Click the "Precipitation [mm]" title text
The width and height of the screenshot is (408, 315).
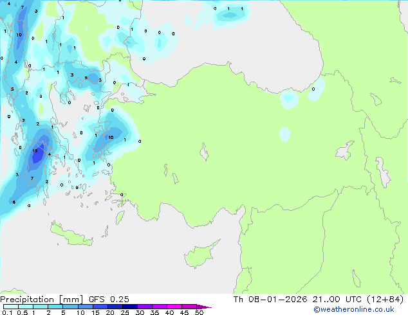tap(42, 300)
